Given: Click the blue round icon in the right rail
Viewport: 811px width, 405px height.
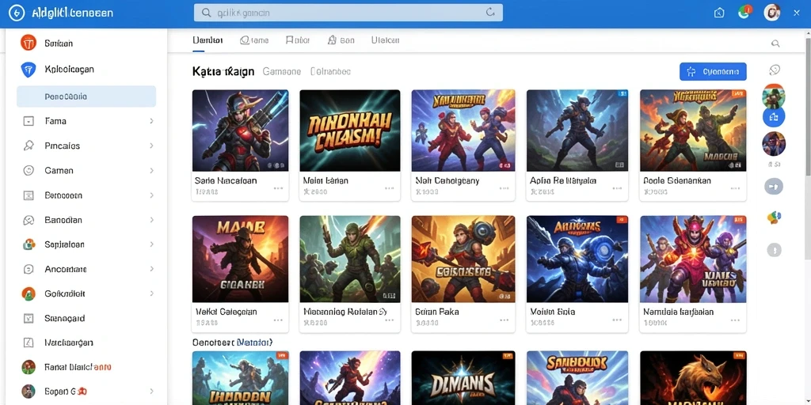Looking at the screenshot, I should pos(774,118).
